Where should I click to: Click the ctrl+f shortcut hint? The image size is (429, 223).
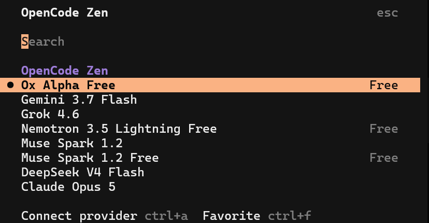(x=290, y=216)
